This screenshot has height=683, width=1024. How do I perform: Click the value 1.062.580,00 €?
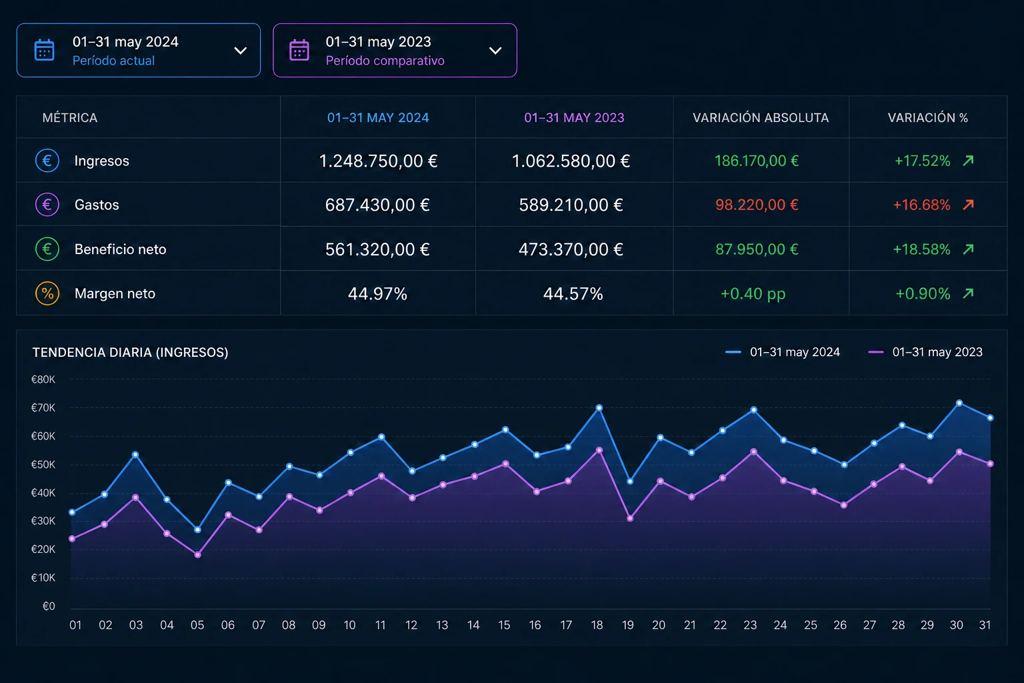point(571,161)
